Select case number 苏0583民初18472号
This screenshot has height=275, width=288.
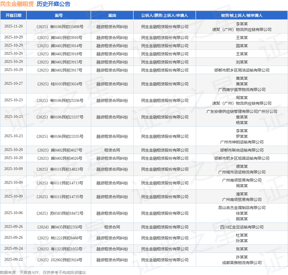60,214
